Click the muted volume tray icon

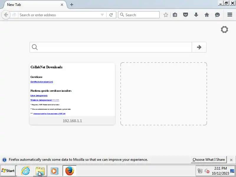(x=207, y=171)
